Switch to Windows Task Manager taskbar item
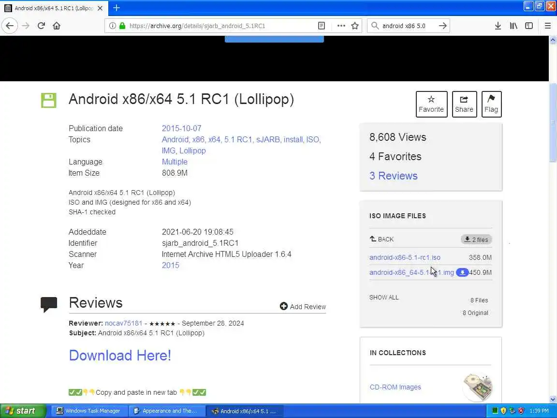 click(x=89, y=411)
